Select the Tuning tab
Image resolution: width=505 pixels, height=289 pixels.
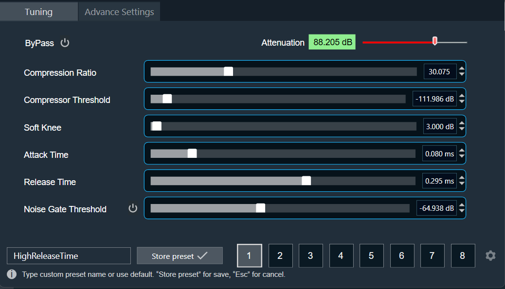click(38, 12)
